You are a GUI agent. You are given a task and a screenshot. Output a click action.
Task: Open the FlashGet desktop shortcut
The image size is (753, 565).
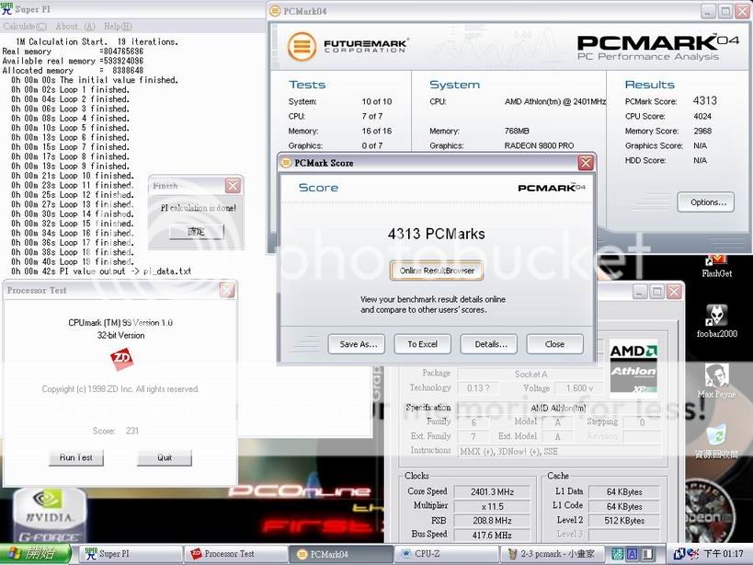[715, 264]
